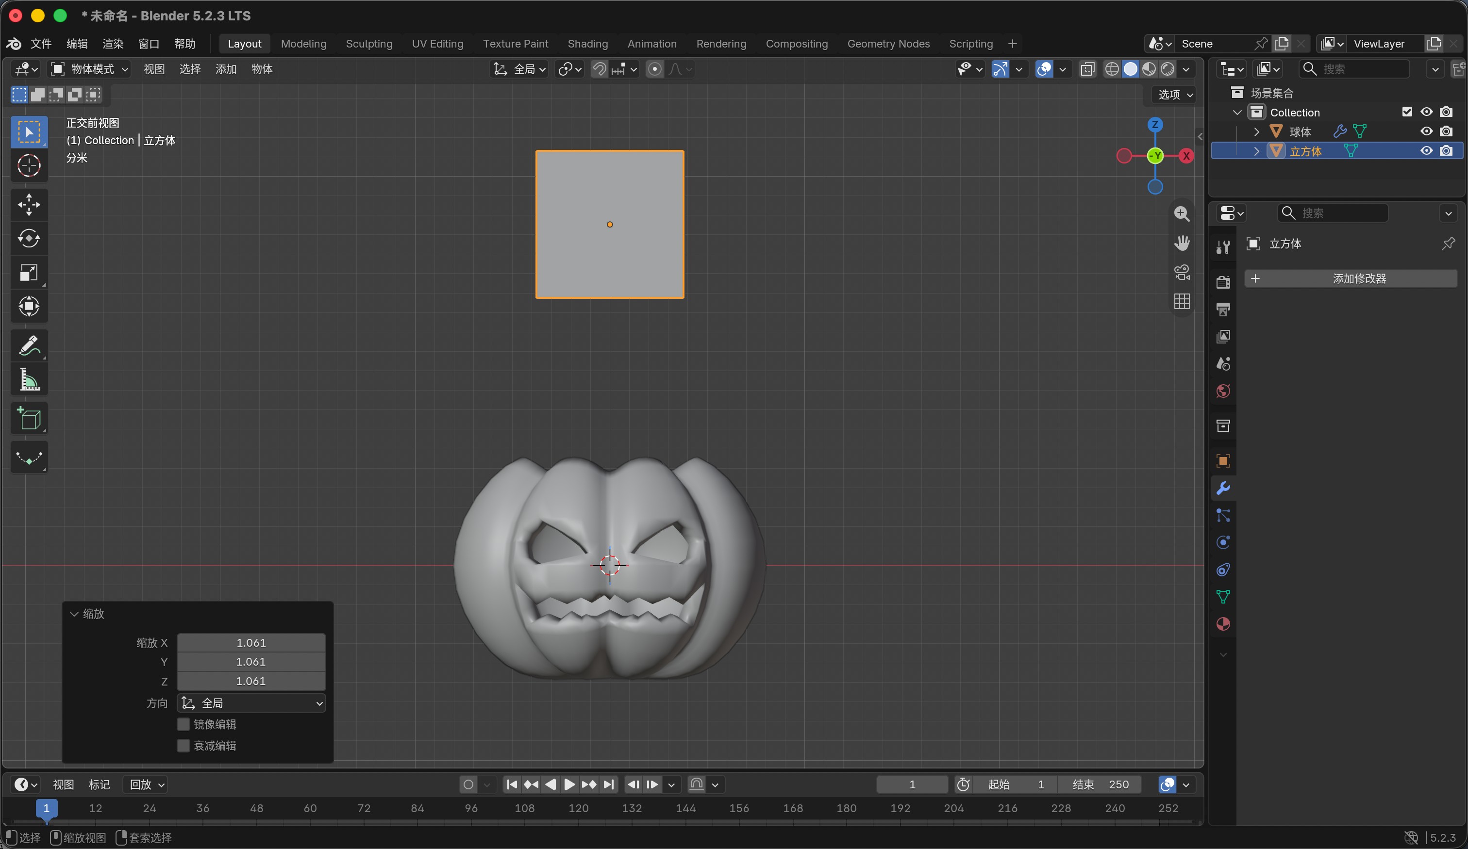This screenshot has height=849, width=1468.
Task: Click the zoom magnifier viewport icon
Action: (1182, 214)
